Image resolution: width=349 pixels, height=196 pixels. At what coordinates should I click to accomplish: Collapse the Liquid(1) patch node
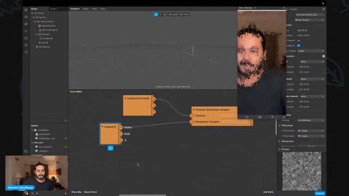103,127
